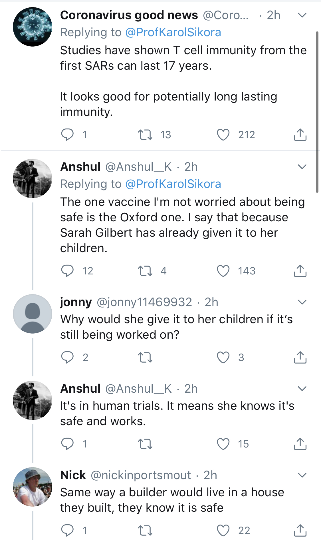The height and width of the screenshot is (540, 321).
Task: Open options chevron on Coronavirus good news tweet
Action: click(302, 15)
